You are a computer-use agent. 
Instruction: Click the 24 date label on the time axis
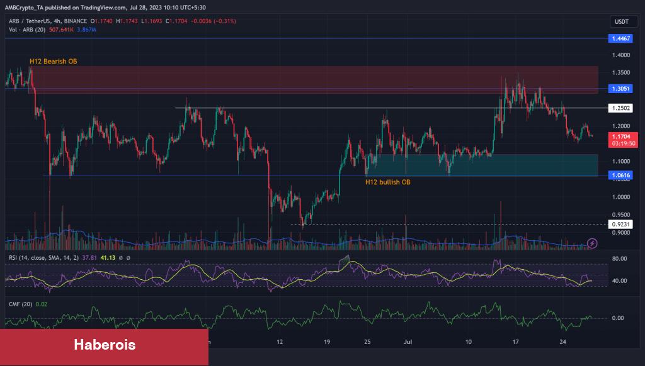pos(562,341)
